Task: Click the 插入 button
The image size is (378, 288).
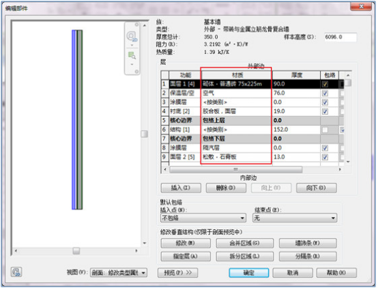Action: pos(181,188)
